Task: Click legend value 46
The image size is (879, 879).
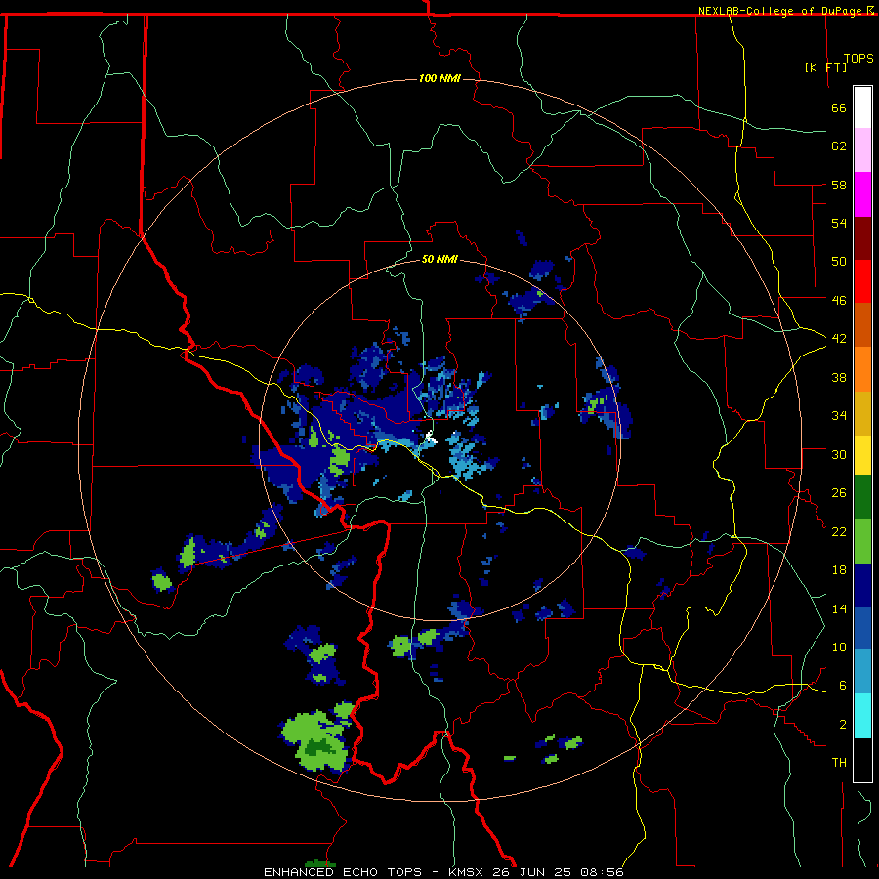Action: pos(839,300)
